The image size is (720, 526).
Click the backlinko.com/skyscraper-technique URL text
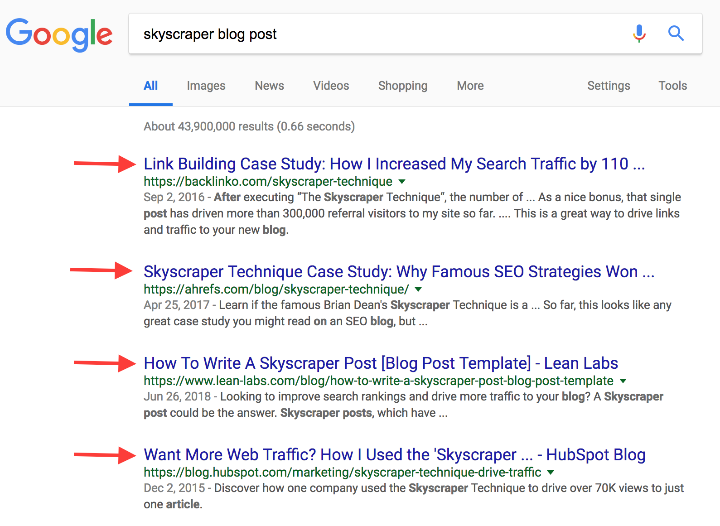268,181
